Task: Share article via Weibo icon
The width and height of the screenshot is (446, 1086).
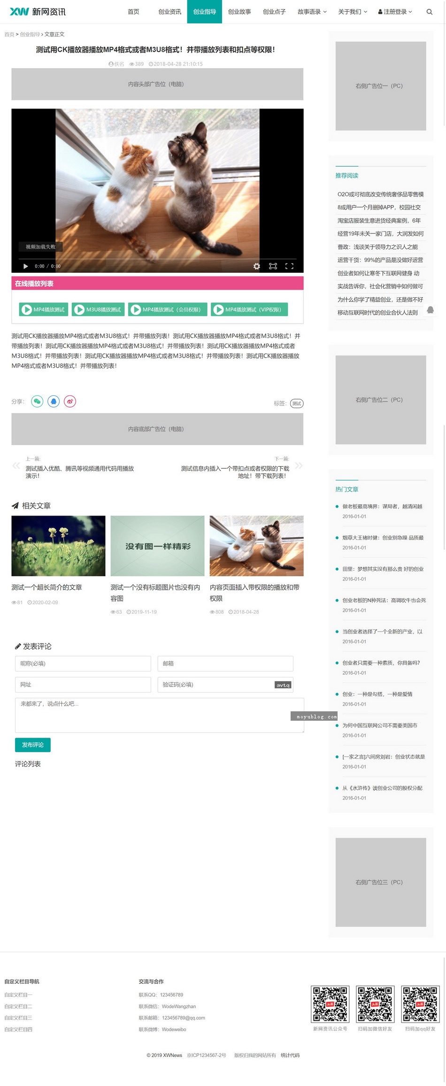Action: tap(70, 401)
